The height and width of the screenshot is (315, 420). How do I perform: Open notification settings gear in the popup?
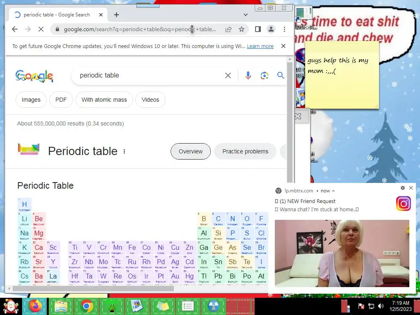(x=403, y=188)
